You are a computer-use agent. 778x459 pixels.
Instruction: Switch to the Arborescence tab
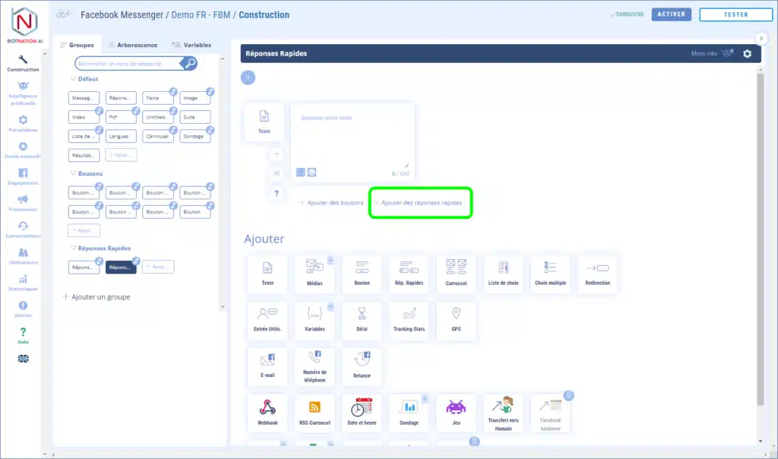pyautogui.click(x=131, y=45)
